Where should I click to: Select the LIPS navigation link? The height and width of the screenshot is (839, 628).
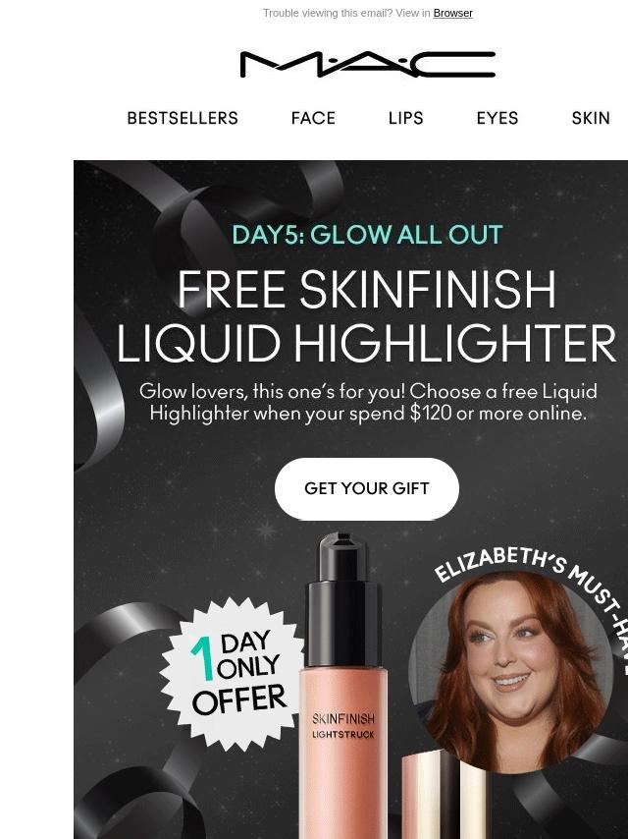coord(405,118)
